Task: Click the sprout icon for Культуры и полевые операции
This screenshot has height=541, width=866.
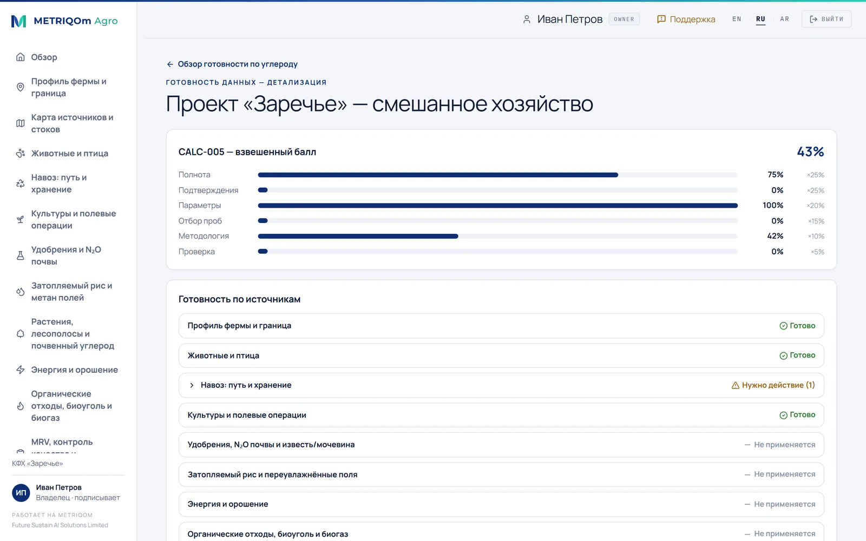Action: 21,220
